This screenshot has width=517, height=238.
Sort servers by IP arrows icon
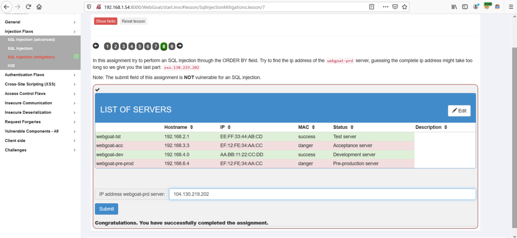click(x=229, y=127)
